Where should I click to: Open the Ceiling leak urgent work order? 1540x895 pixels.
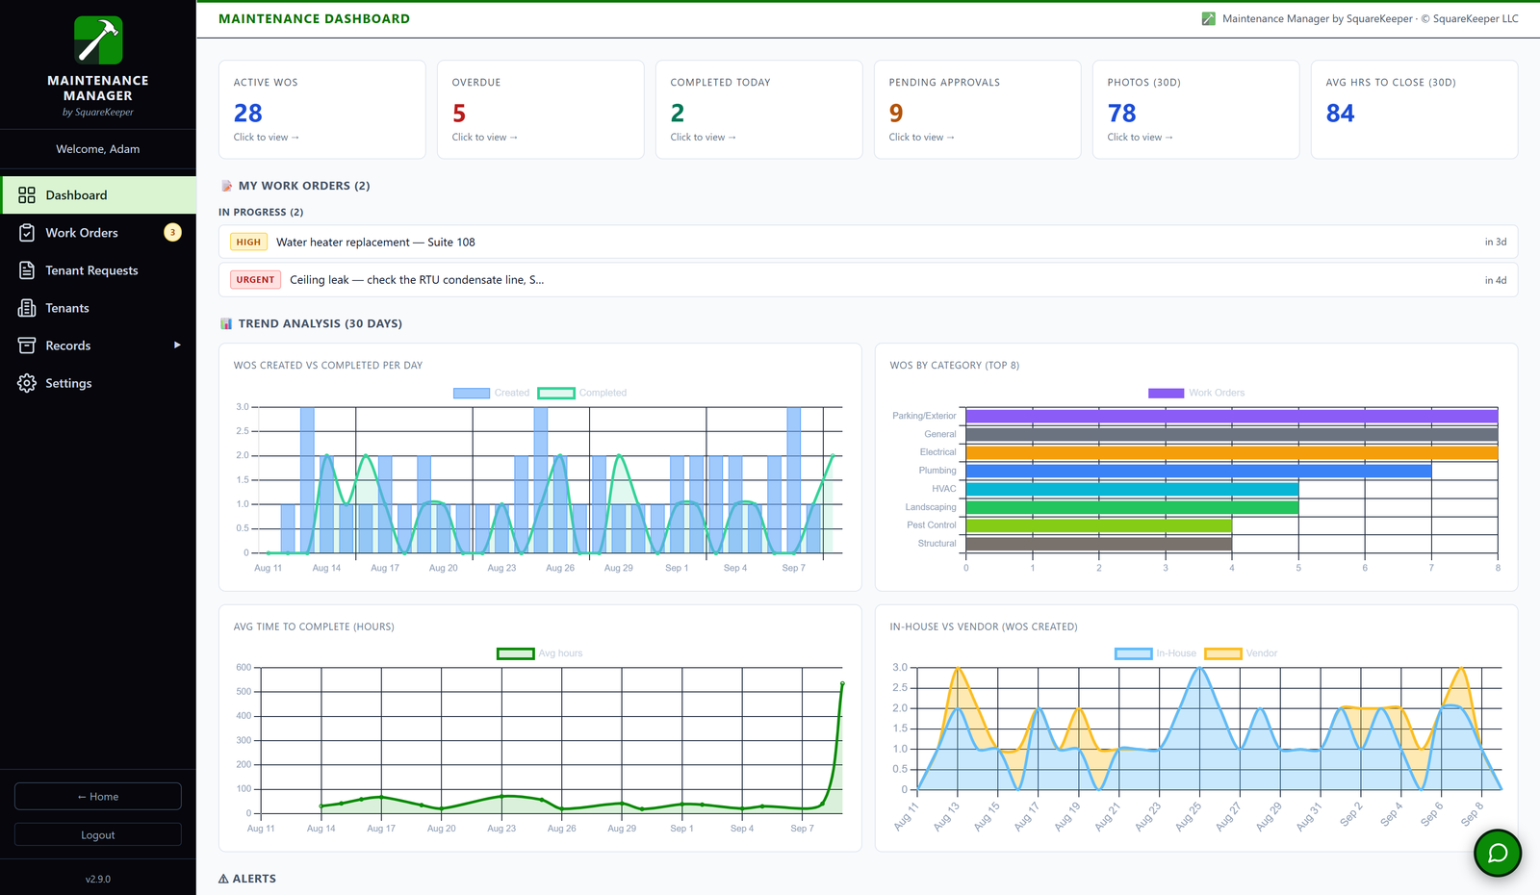click(868, 280)
